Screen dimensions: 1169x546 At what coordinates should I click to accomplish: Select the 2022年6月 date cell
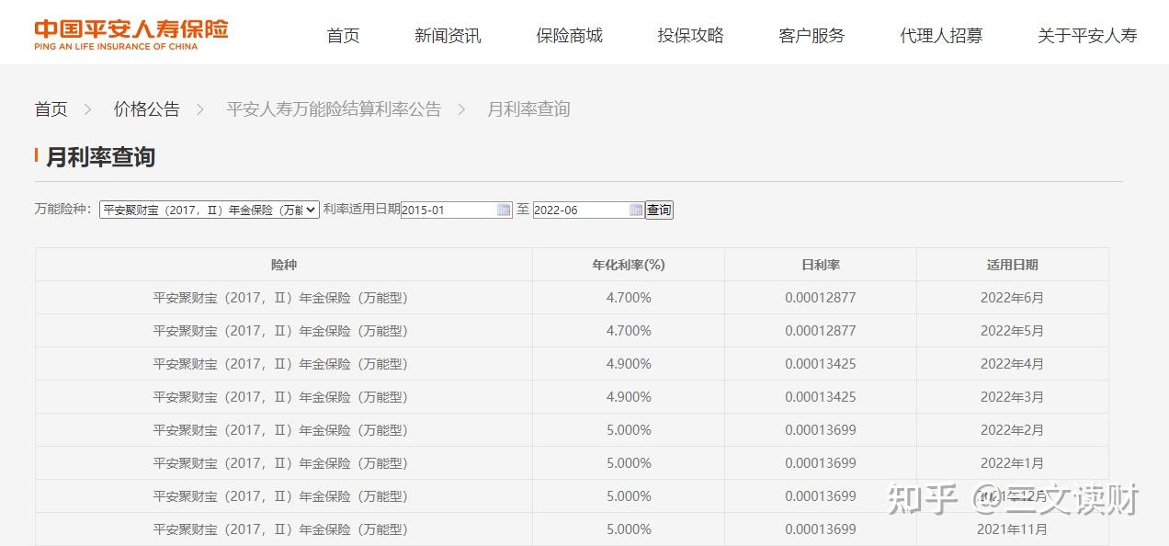click(x=1013, y=298)
